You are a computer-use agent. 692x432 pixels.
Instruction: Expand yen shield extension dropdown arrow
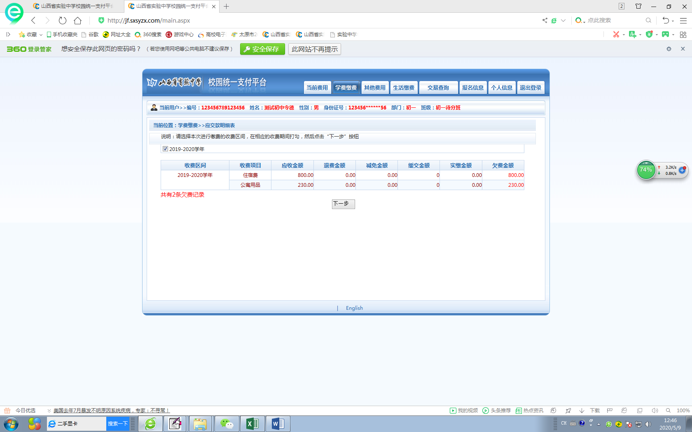657,35
